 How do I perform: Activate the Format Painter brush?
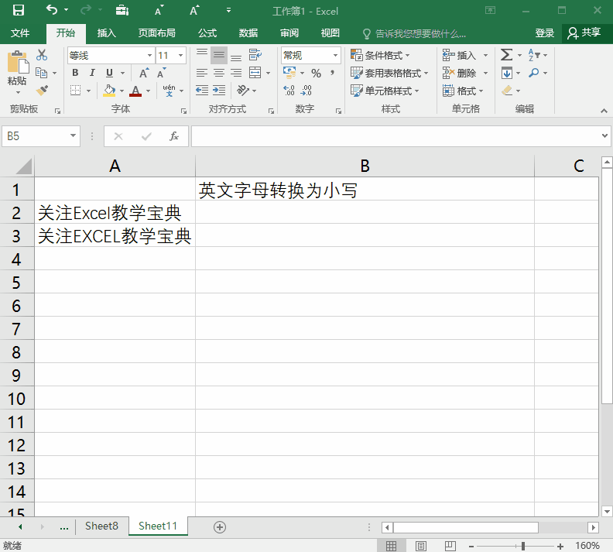click(42, 91)
